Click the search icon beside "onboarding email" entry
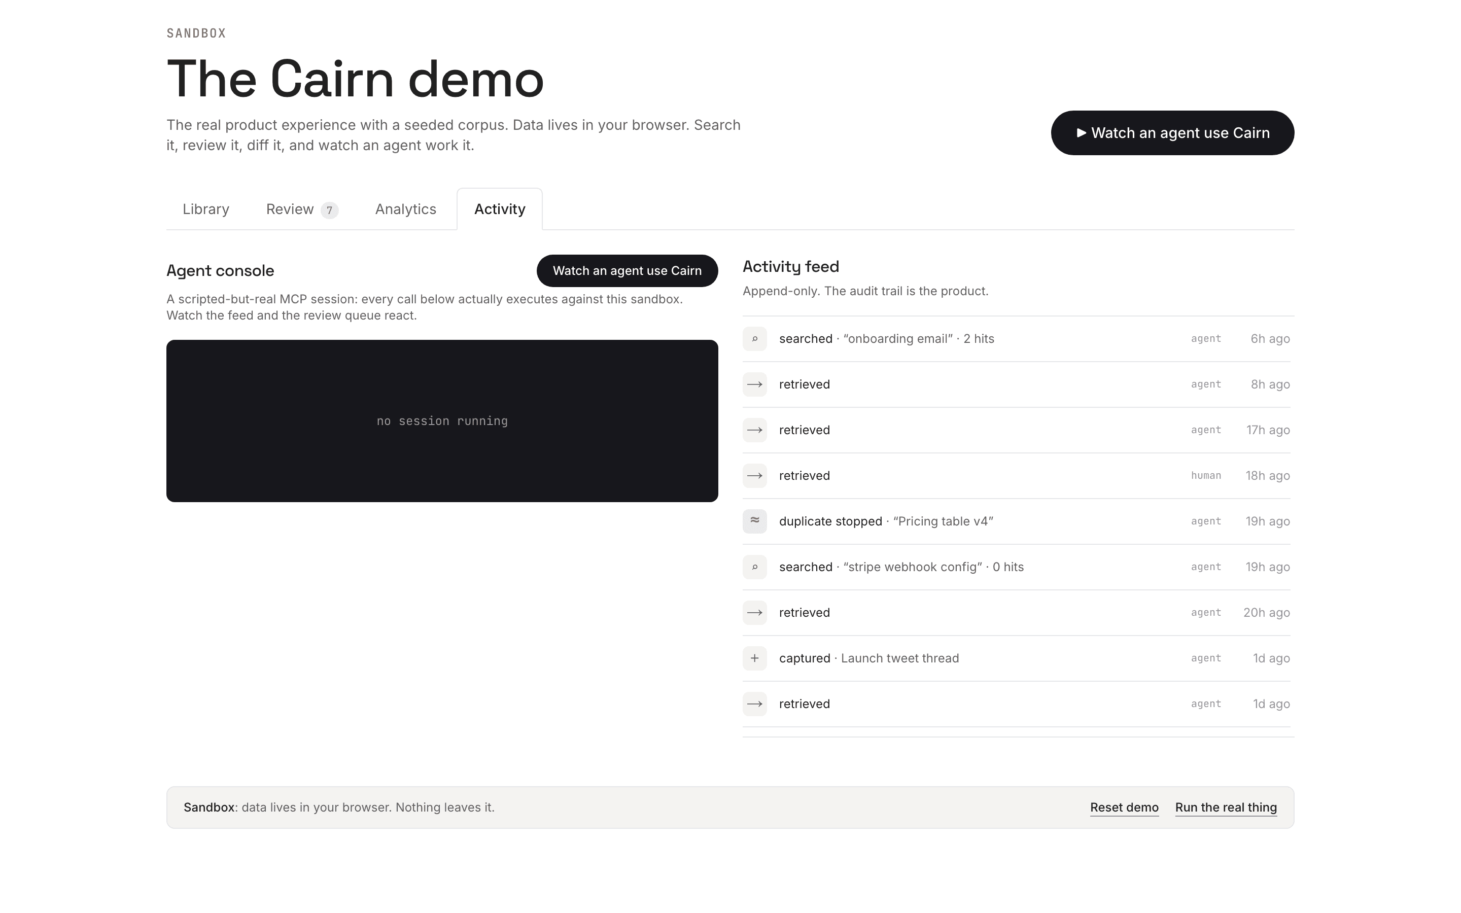1461x913 pixels. (755, 339)
